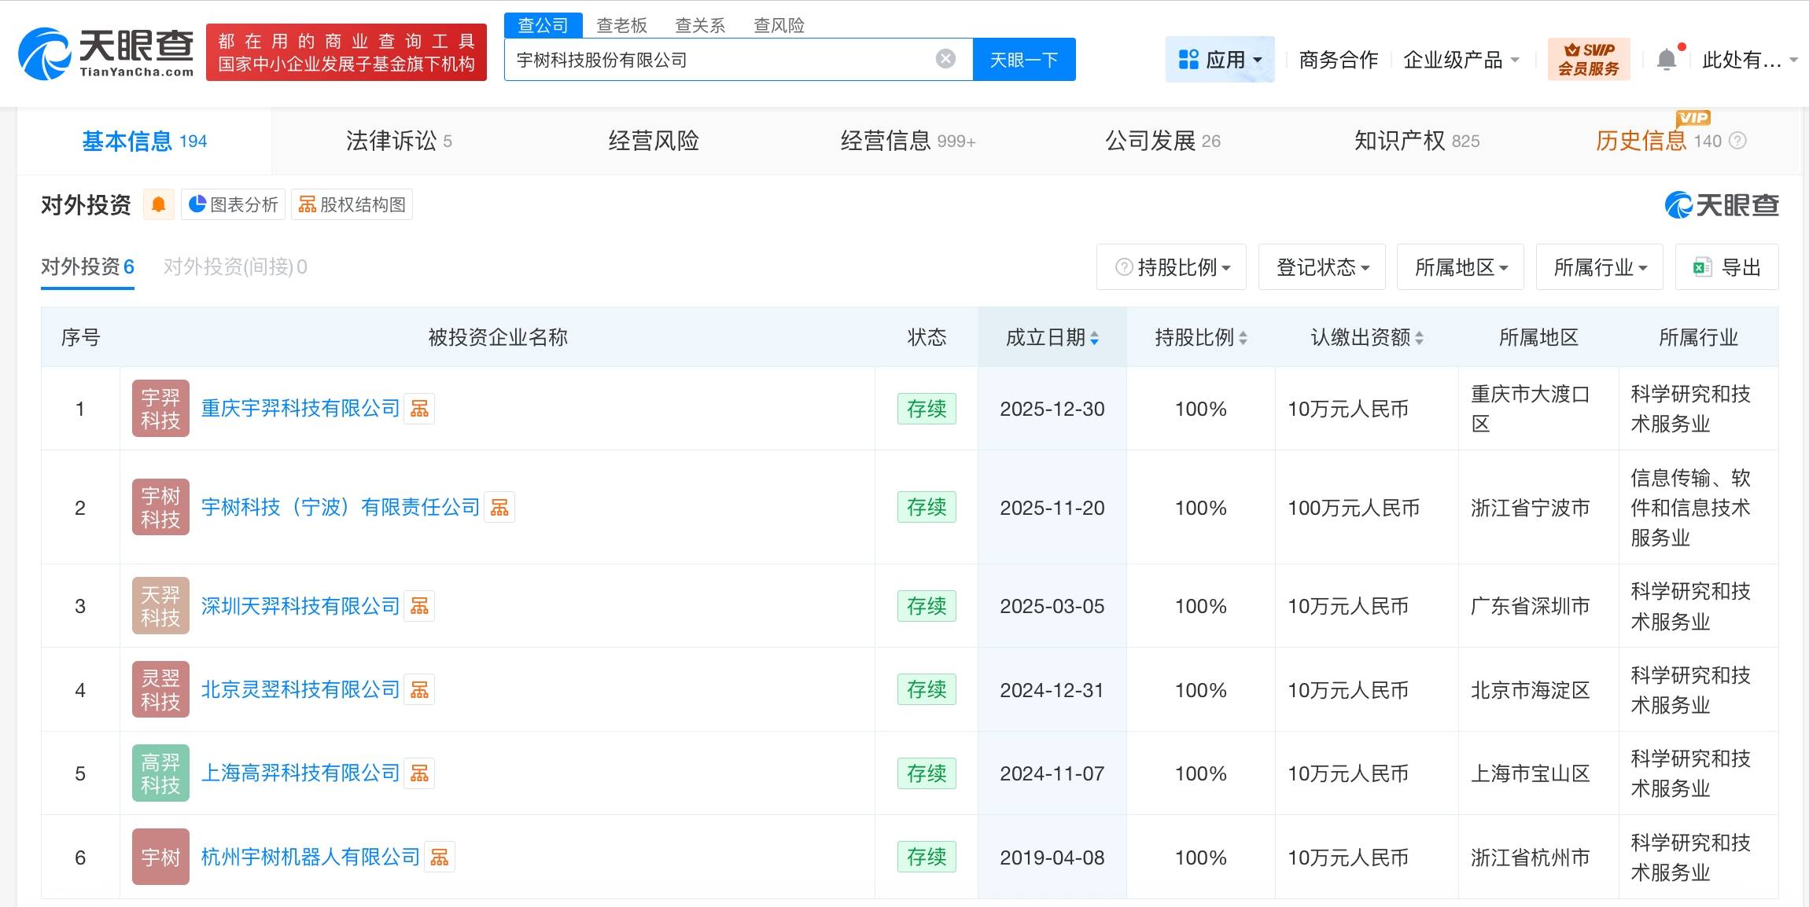Image resolution: width=1809 pixels, height=907 pixels.
Task: Click the 股权结构图 button
Action: (352, 204)
